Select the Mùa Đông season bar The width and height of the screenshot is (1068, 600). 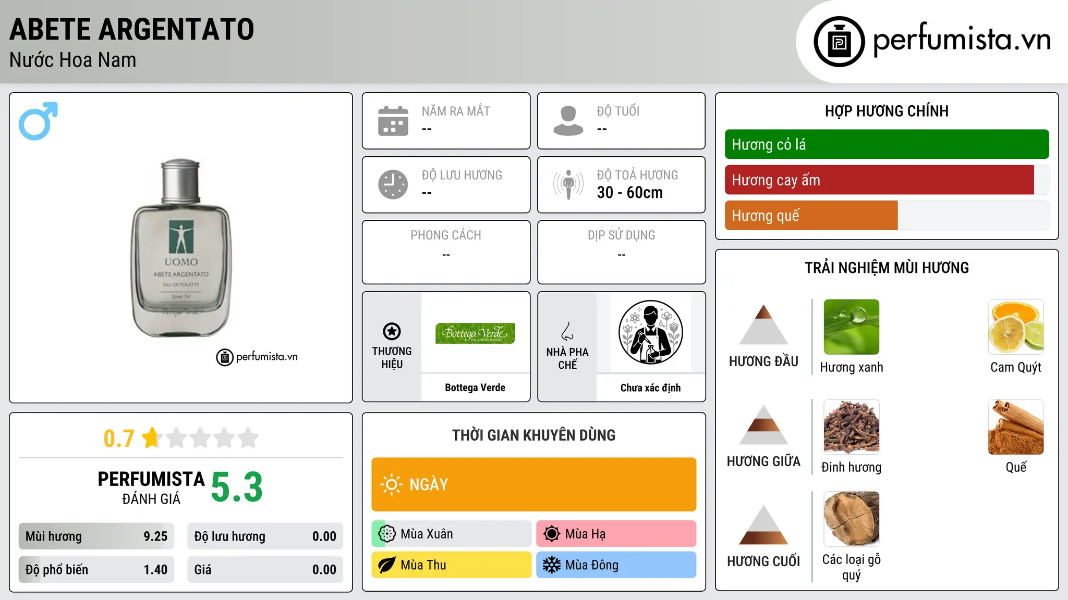click(x=616, y=565)
